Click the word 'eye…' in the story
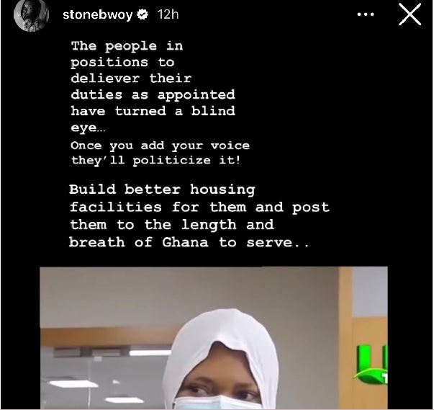Viewport: 434px width, 410px height. point(89,128)
